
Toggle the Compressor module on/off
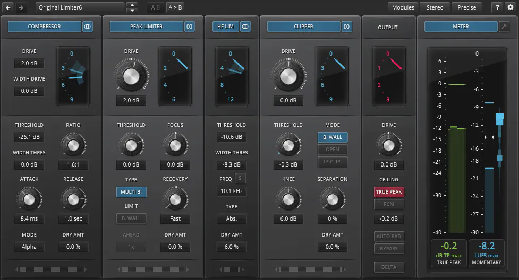tap(44, 27)
